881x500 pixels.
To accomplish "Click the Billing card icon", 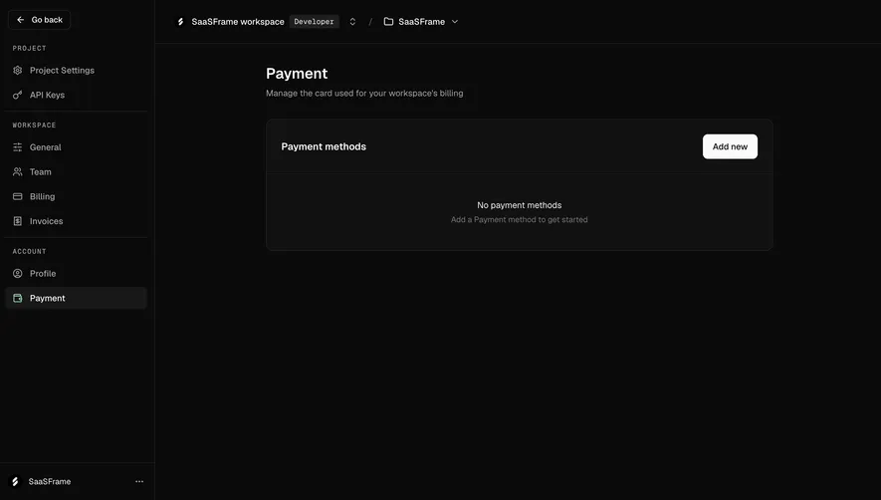I will click(17, 197).
